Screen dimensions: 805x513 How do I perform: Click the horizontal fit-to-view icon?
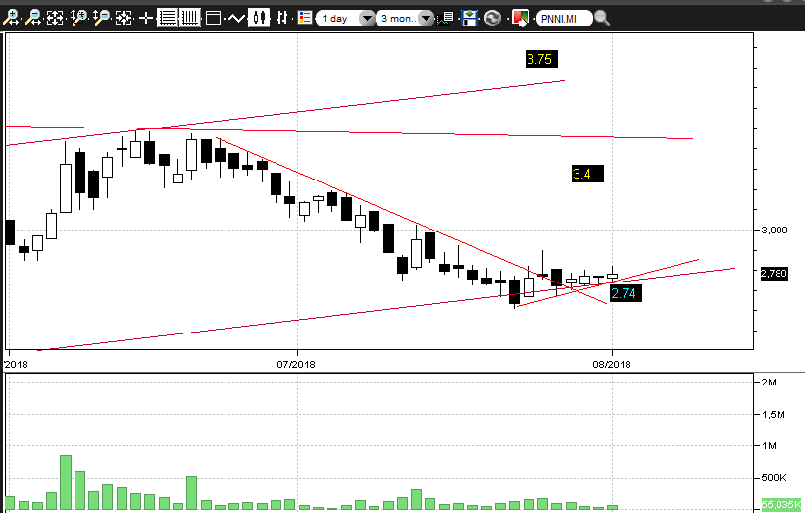(x=55, y=18)
